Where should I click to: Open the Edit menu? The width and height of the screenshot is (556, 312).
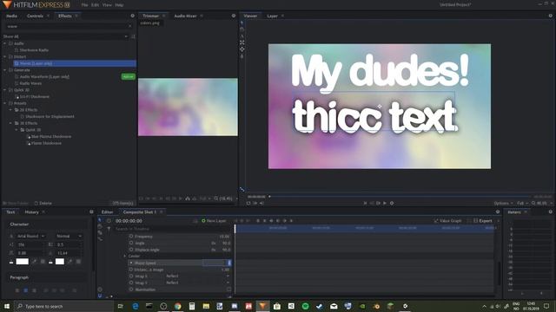pos(95,5)
